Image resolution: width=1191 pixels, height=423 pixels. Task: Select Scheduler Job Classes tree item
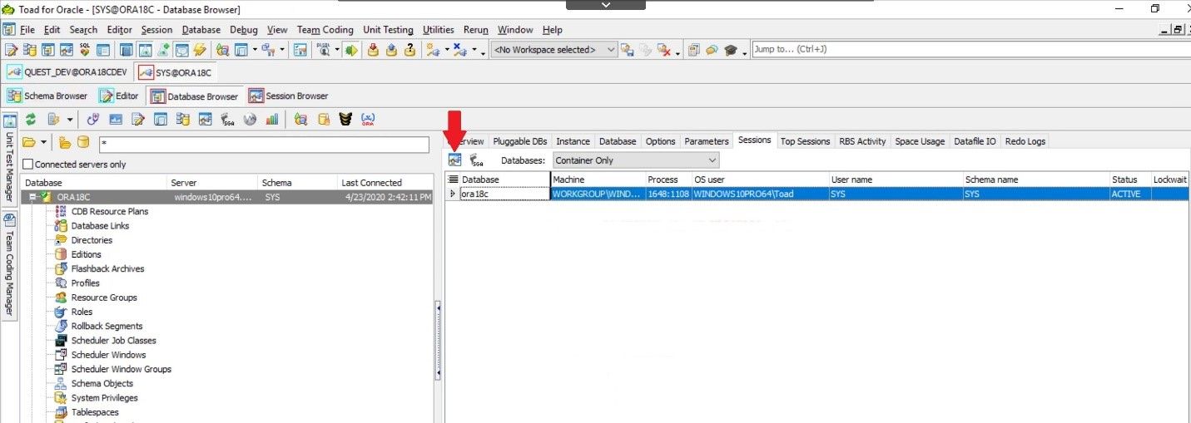(x=113, y=341)
